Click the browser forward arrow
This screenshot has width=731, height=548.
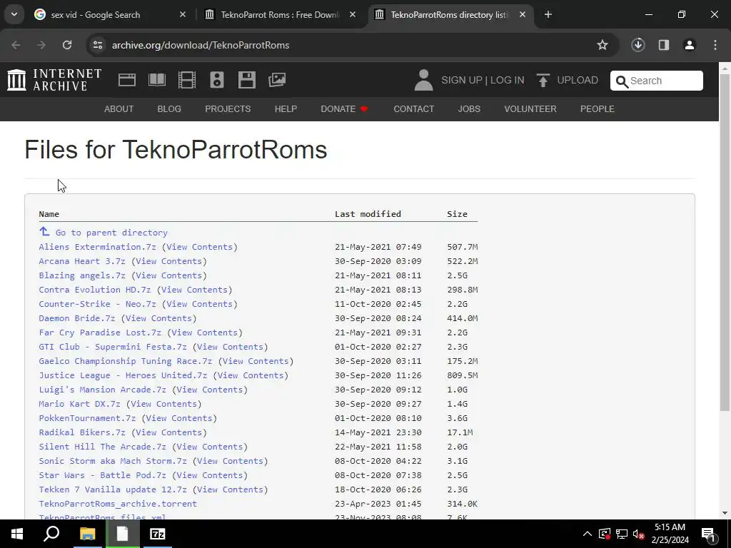41,45
